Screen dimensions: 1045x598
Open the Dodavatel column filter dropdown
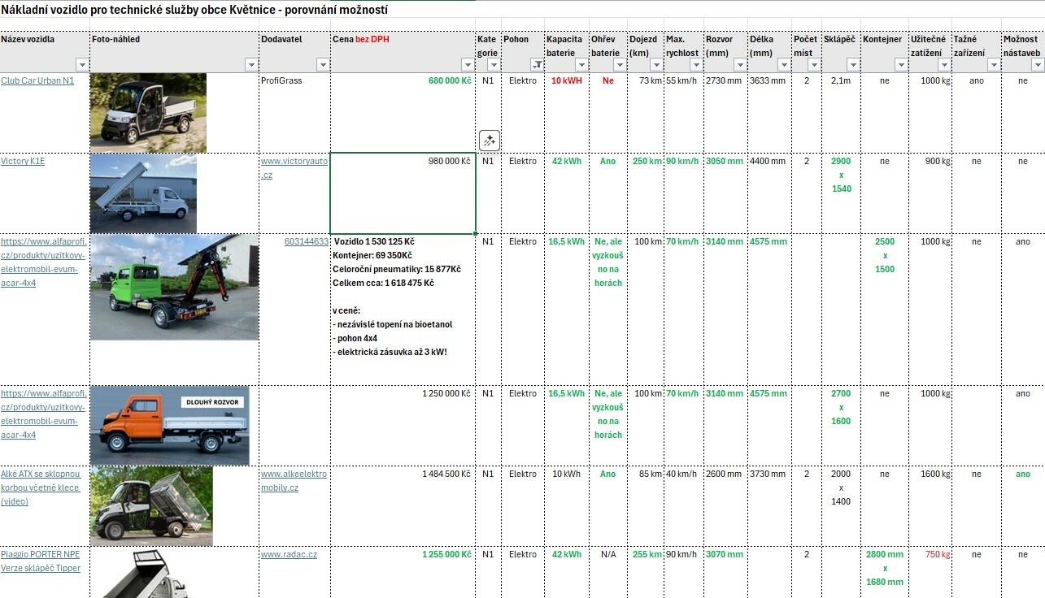pyautogui.click(x=322, y=65)
